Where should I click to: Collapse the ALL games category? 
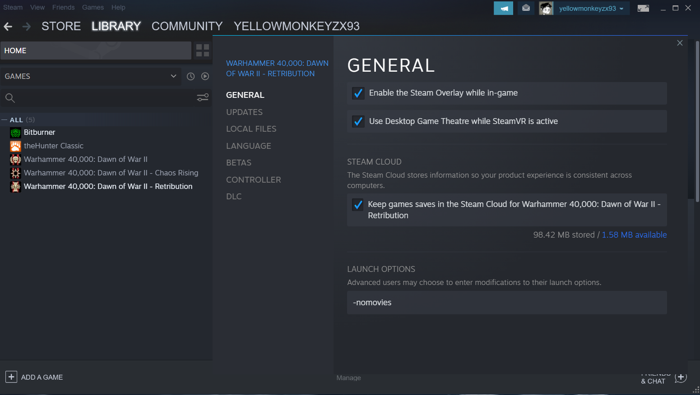pyautogui.click(x=5, y=120)
